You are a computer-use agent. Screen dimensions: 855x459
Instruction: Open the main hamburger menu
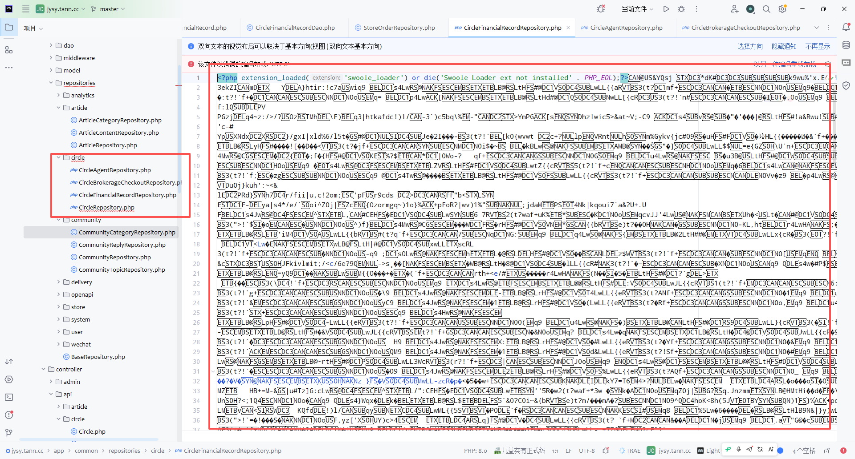[x=26, y=9]
